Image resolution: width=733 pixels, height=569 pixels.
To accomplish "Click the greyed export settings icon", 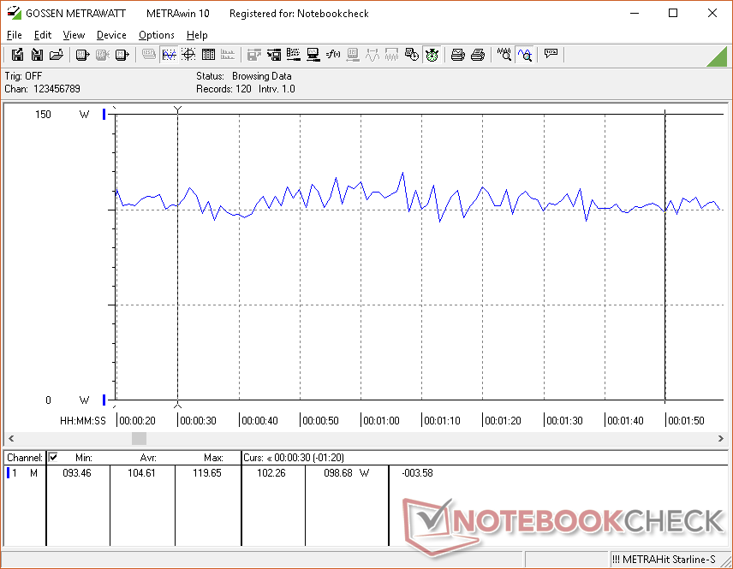I will pyautogui.click(x=253, y=55).
